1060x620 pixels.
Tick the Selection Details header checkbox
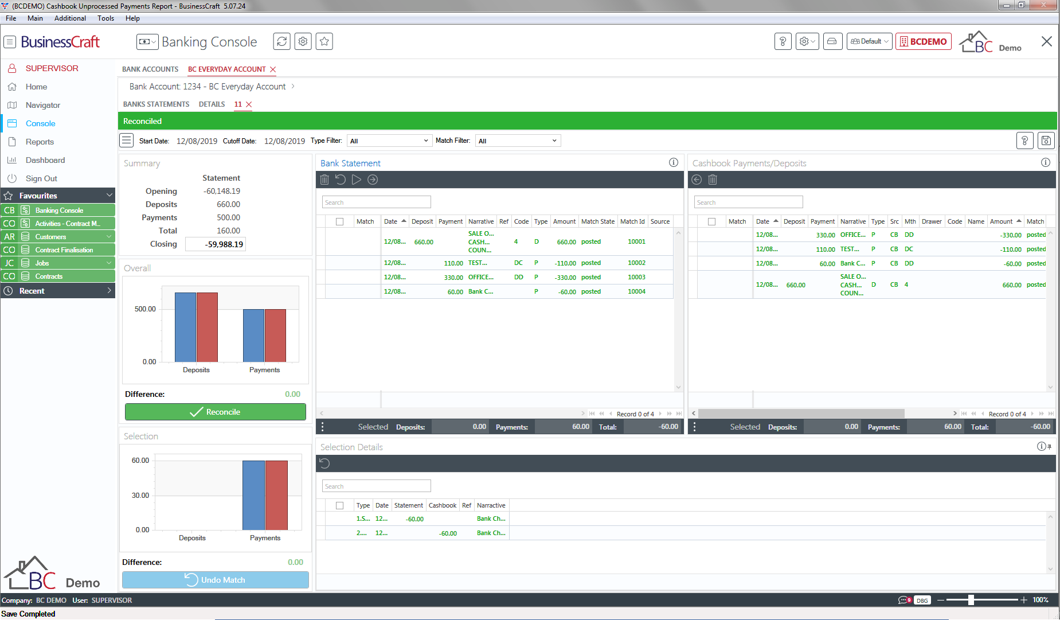pyautogui.click(x=340, y=505)
